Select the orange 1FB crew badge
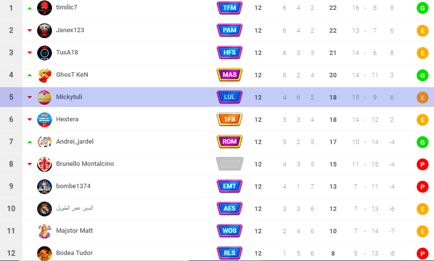The image size is (434, 261). [x=230, y=119]
